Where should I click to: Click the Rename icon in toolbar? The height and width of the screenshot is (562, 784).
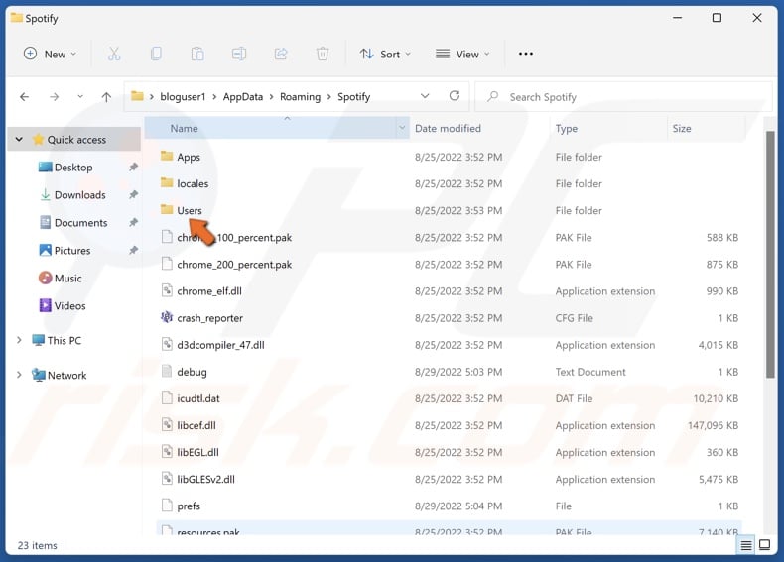239,54
